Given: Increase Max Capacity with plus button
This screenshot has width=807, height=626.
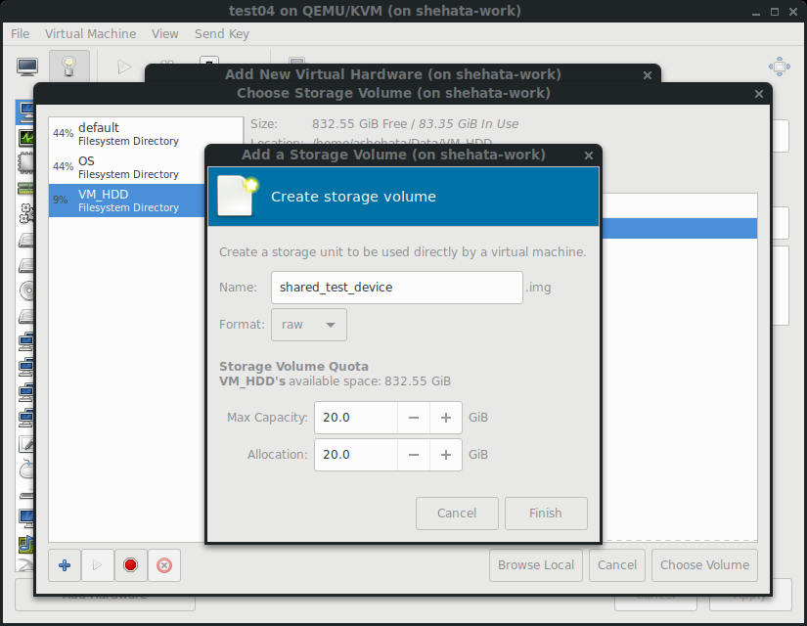Looking at the screenshot, I should tap(446, 418).
